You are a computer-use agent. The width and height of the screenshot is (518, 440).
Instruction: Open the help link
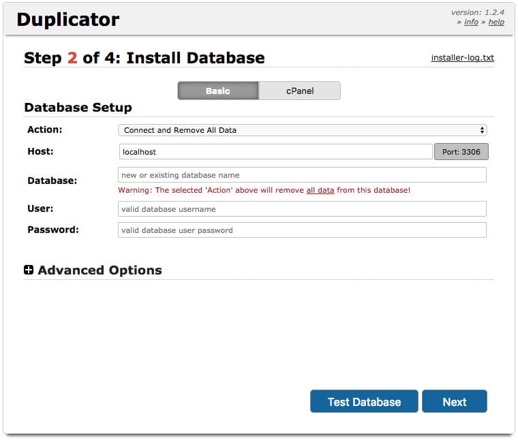[496, 22]
